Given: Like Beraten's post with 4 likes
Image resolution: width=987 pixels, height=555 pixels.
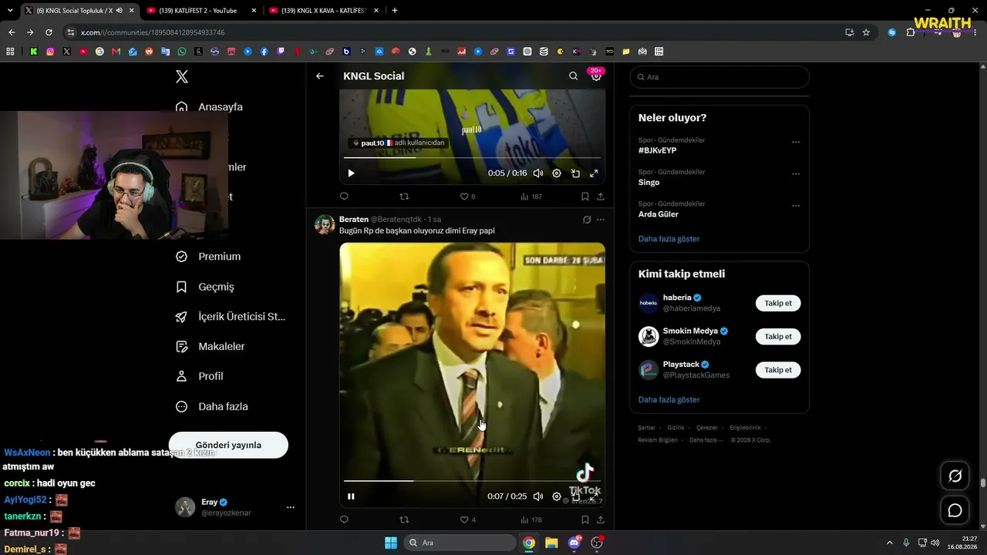Looking at the screenshot, I should tap(467, 520).
